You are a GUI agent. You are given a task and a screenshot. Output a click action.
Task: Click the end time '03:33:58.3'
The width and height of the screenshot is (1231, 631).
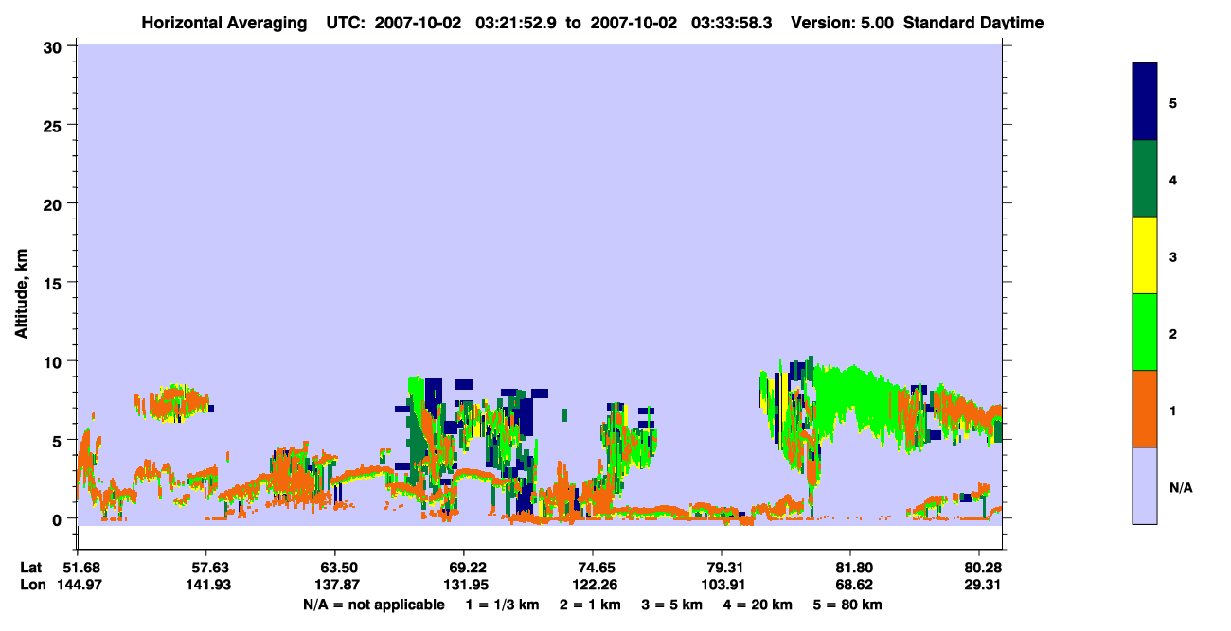(733, 23)
